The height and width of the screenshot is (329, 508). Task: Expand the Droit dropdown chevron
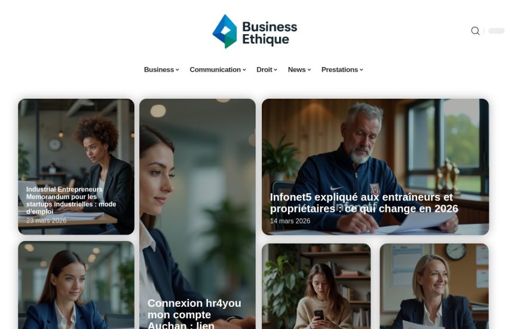pos(276,70)
